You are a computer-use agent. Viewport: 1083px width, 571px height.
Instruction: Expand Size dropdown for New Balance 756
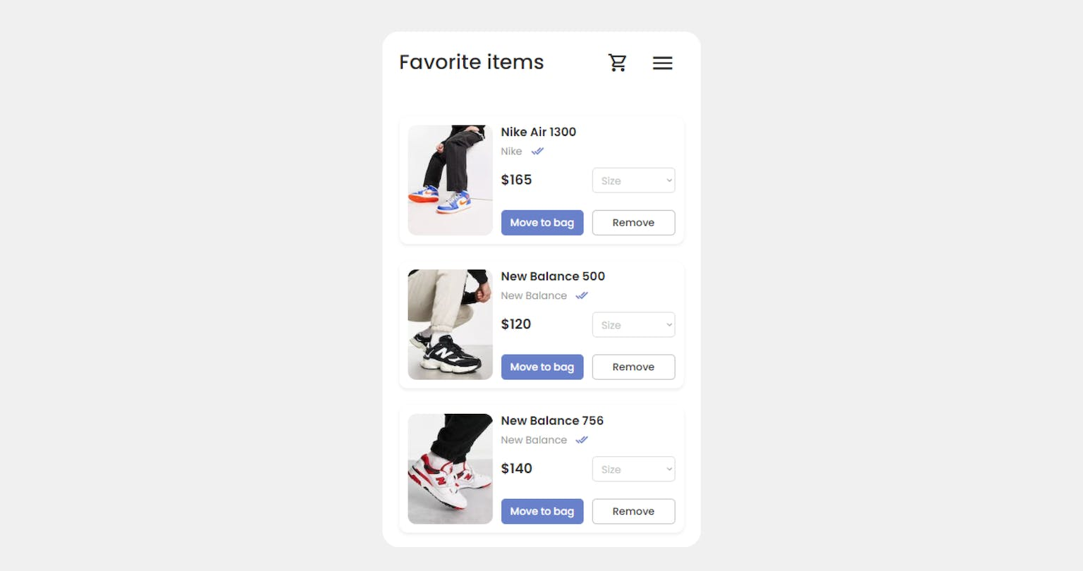click(633, 469)
